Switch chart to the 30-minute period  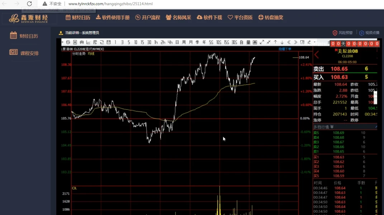coord(149,42)
